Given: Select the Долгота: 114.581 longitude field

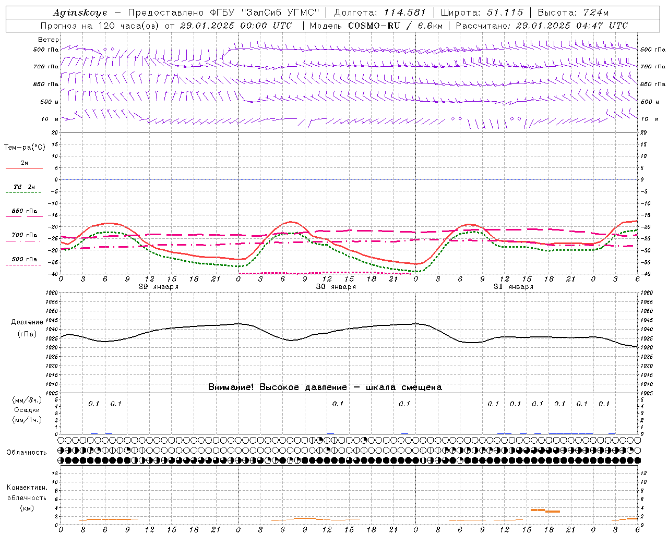Looking at the screenshot, I should [x=380, y=13].
